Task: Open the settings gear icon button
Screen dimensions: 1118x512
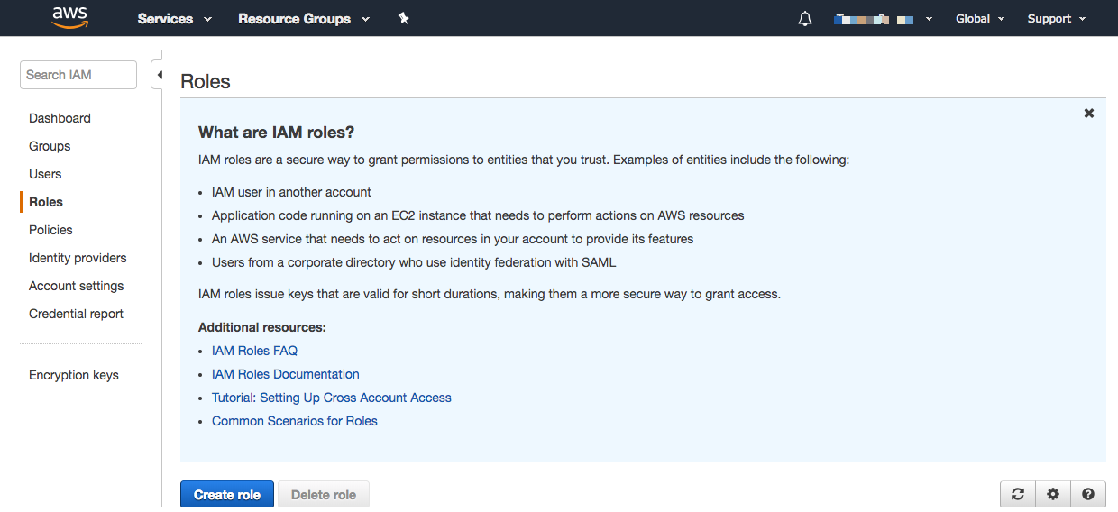Action: click(x=1053, y=494)
